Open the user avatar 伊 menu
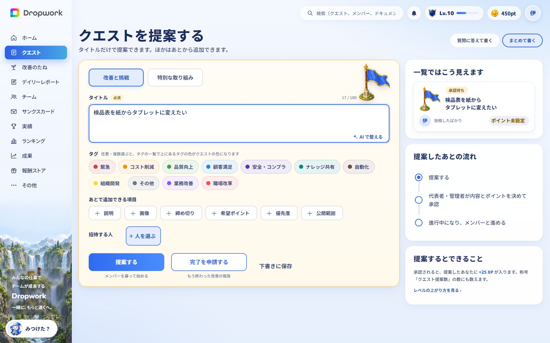The height and width of the screenshot is (343, 550). coord(533,13)
